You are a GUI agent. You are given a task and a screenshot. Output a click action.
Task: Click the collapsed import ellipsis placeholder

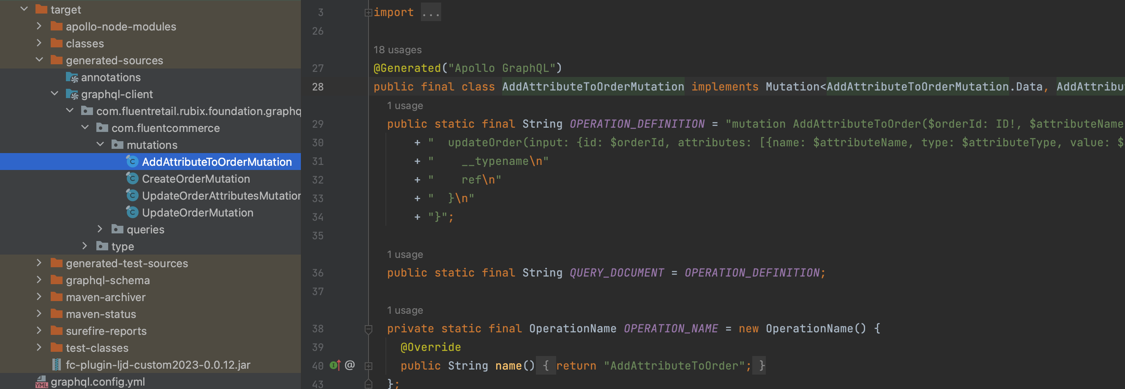(x=431, y=13)
